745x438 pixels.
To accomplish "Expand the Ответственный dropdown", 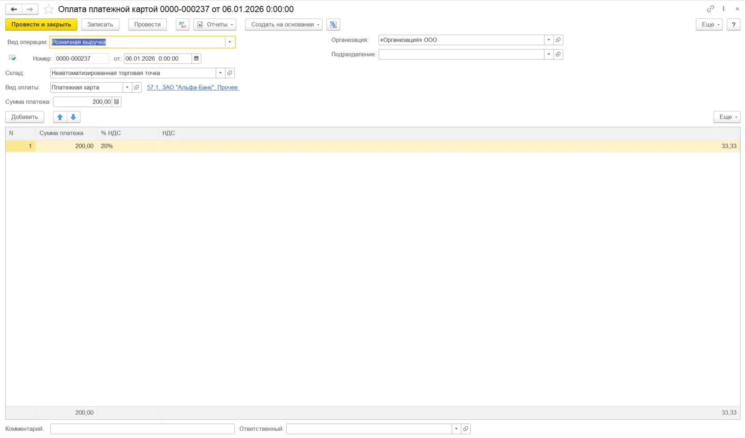I will pos(456,429).
